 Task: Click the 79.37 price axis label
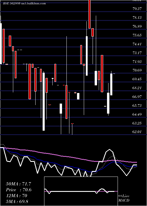pyautogui.click(x=137, y=9)
